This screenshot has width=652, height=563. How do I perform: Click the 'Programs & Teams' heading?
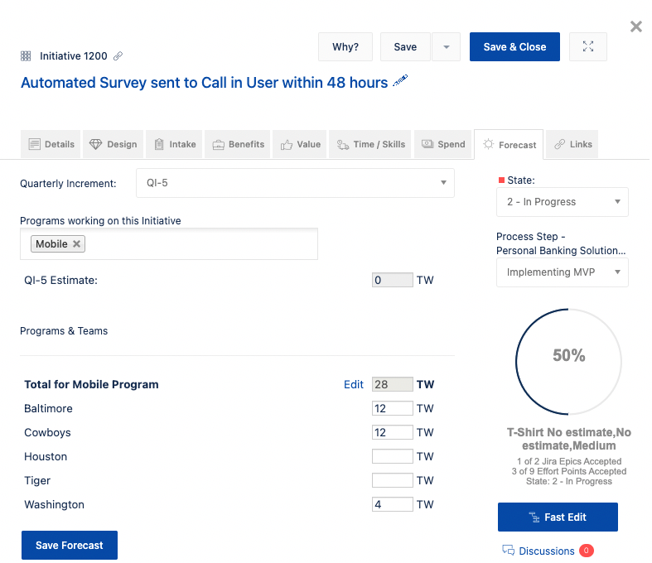click(64, 331)
